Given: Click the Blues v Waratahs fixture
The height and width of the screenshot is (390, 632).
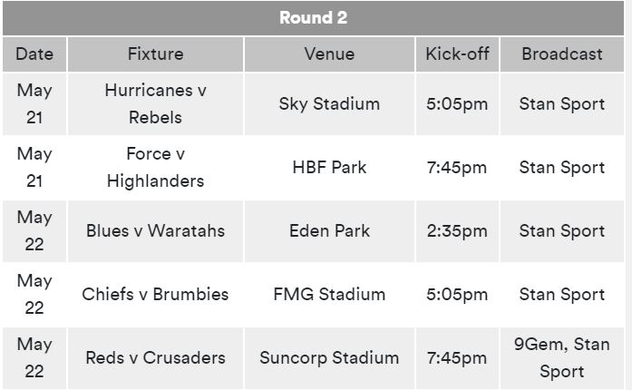Looking at the screenshot, I should click(155, 231).
